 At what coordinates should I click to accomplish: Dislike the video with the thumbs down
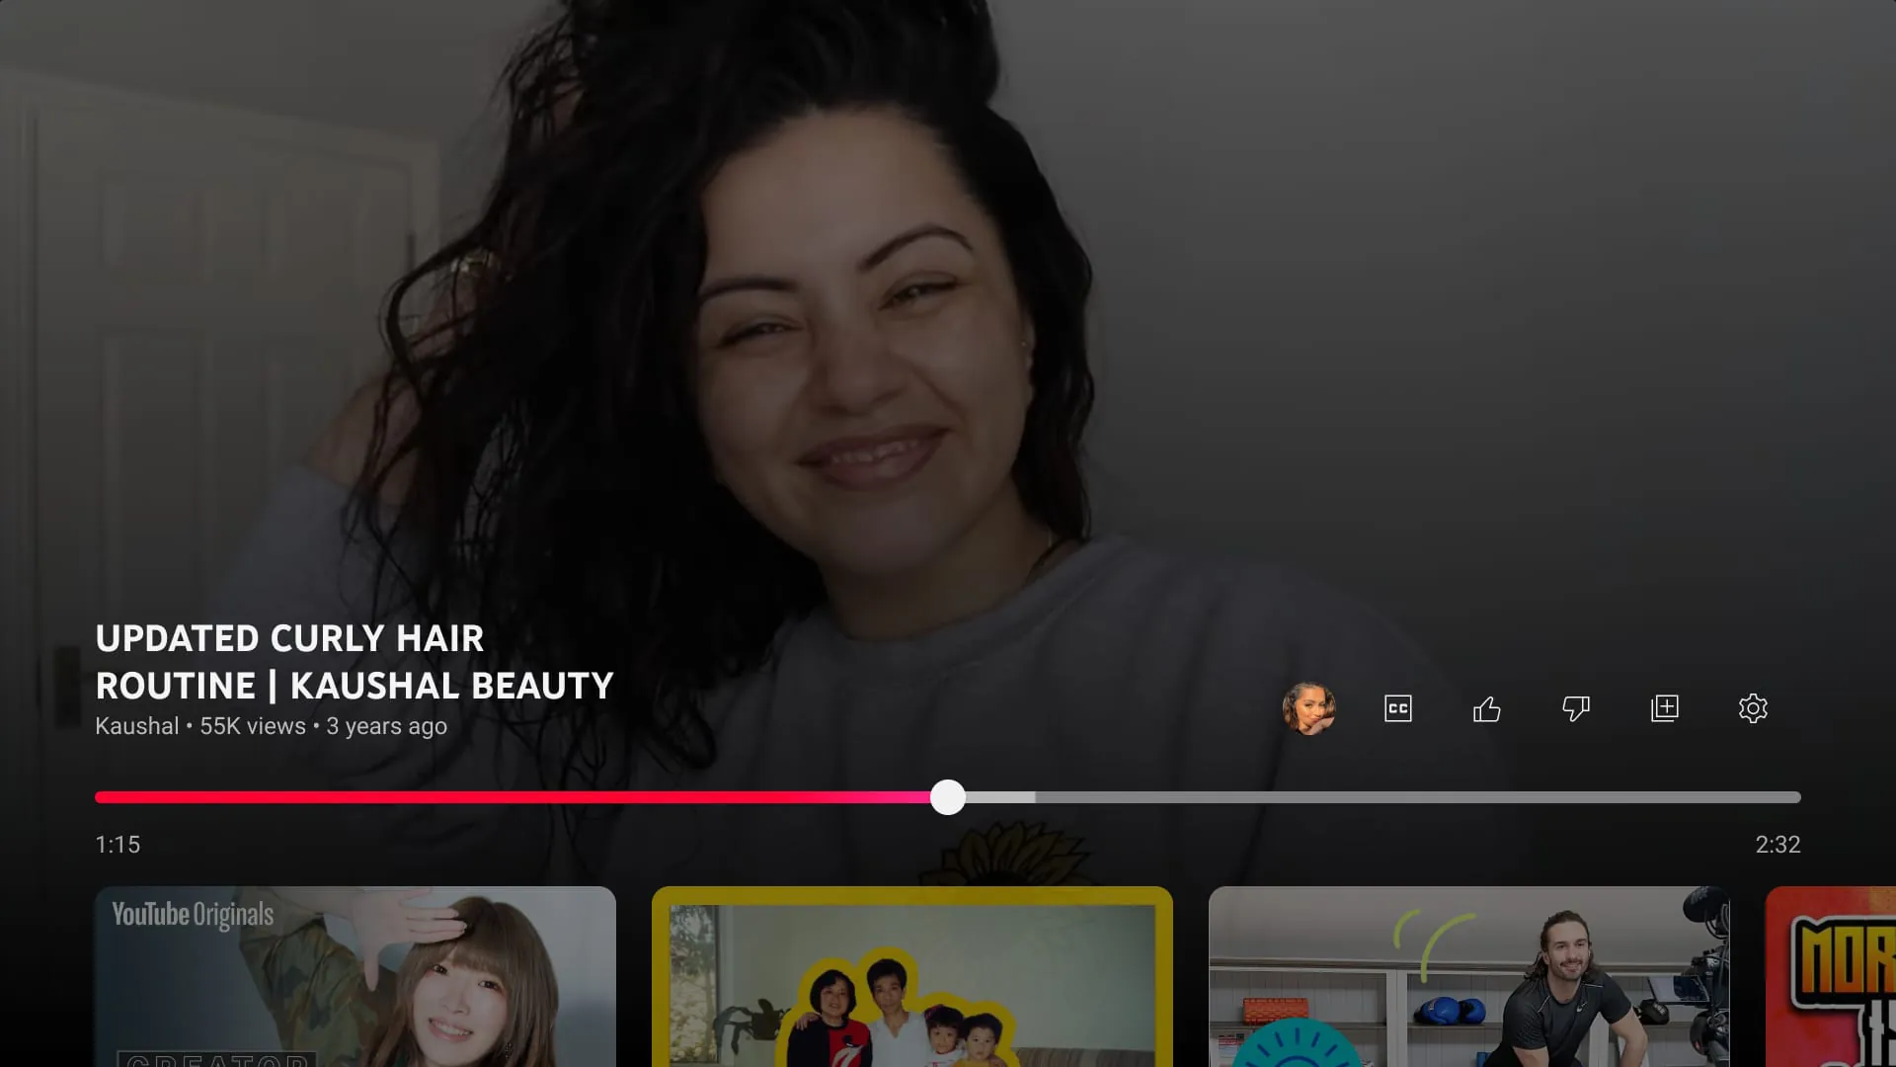[1575, 708]
